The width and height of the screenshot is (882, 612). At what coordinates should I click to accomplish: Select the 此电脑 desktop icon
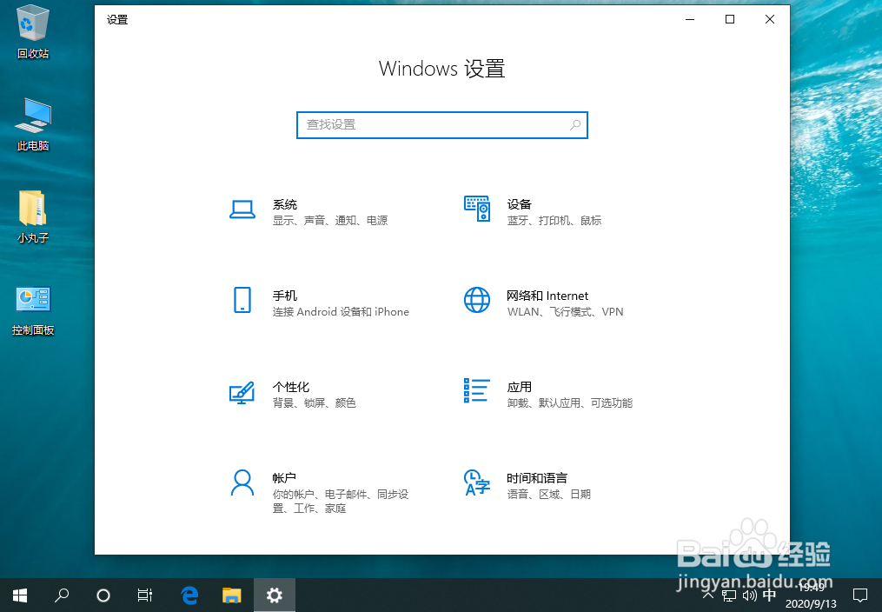coord(33,125)
